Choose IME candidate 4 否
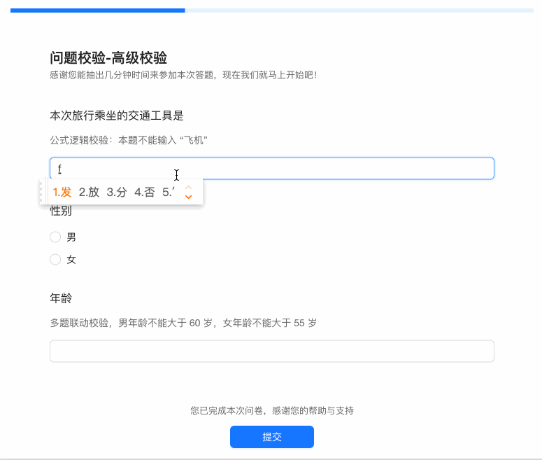 click(144, 192)
